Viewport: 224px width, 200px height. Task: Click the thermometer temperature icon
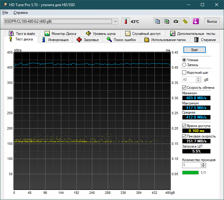coord(126,21)
